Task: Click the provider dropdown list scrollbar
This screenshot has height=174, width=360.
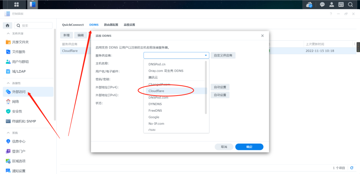Action: pyautogui.click(x=206, y=87)
